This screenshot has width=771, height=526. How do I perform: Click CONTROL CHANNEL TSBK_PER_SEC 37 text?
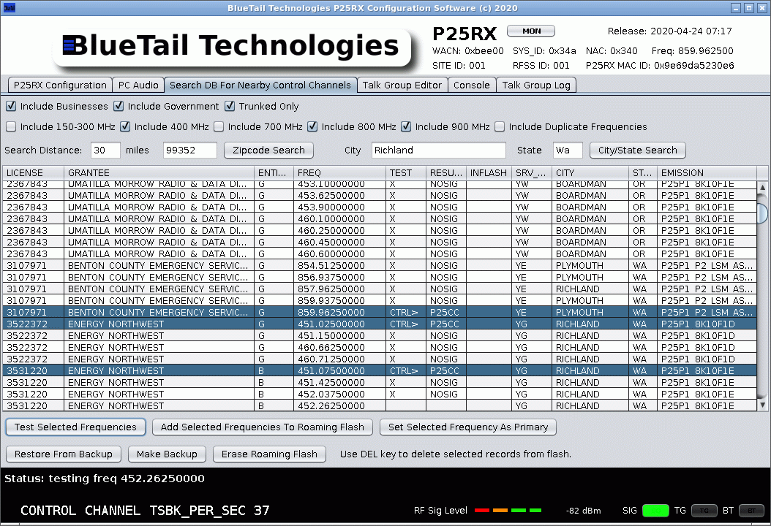click(x=145, y=510)
